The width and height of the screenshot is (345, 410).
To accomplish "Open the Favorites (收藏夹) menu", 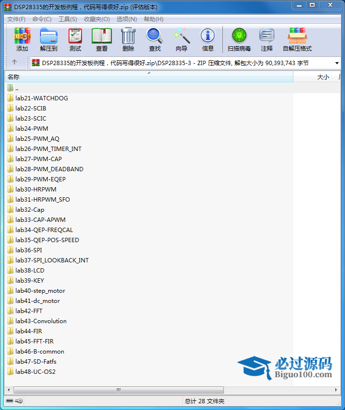I will coord(97,19).
